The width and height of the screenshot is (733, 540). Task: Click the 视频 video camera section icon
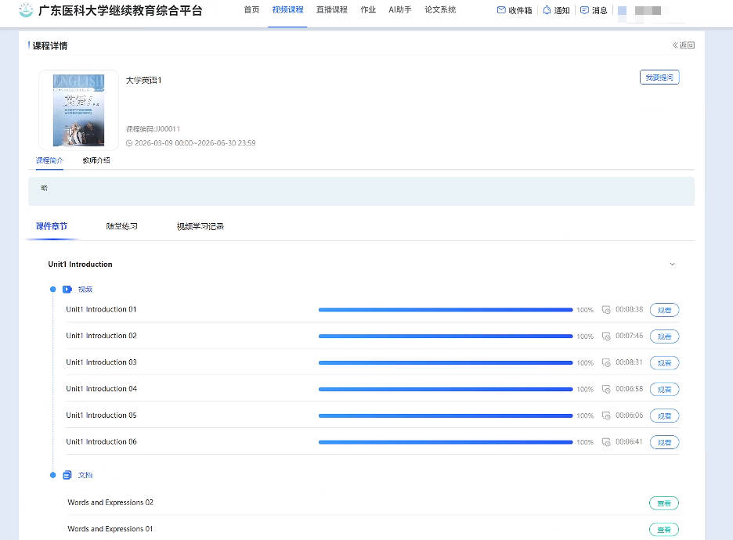pos(67,290)
